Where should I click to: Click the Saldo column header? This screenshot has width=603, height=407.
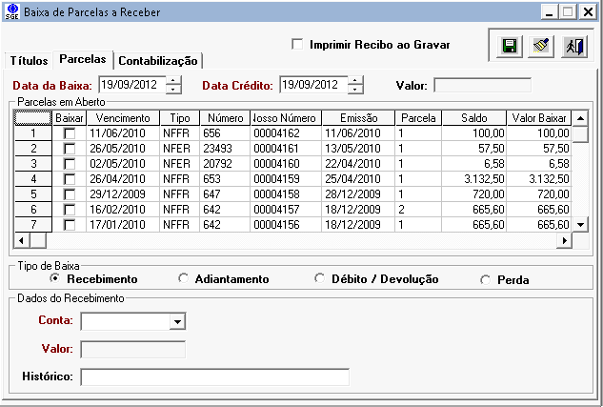pos(473,117)
